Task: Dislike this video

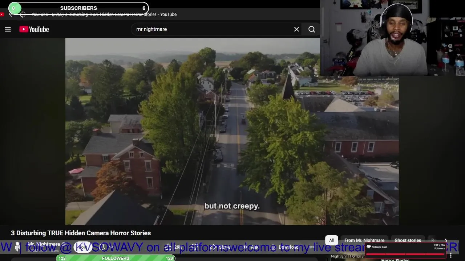Action: coord(194,247)
